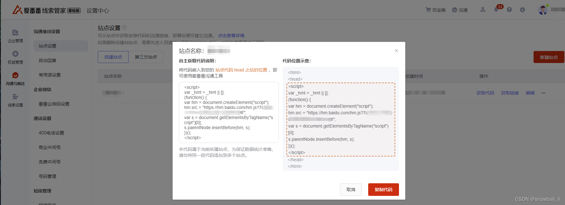Screen dimensions: 565x205
Task: Select 400电话设置 menu item
Action: pos(51,133)
